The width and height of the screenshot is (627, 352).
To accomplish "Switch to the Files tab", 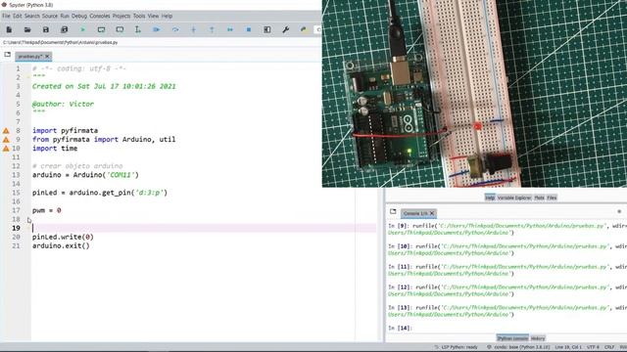I will pyautogui.click(x=552, y=198).
